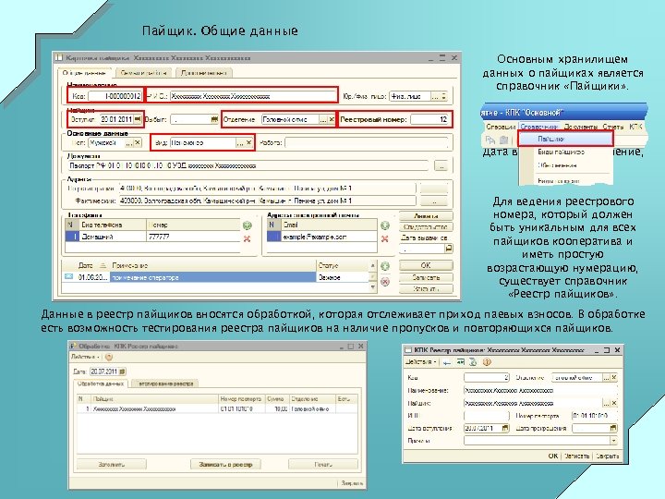The width and height of the screenshot is (665, 499).
Task: Open second tab of пайщик card
Action: (x=144, y=73)
